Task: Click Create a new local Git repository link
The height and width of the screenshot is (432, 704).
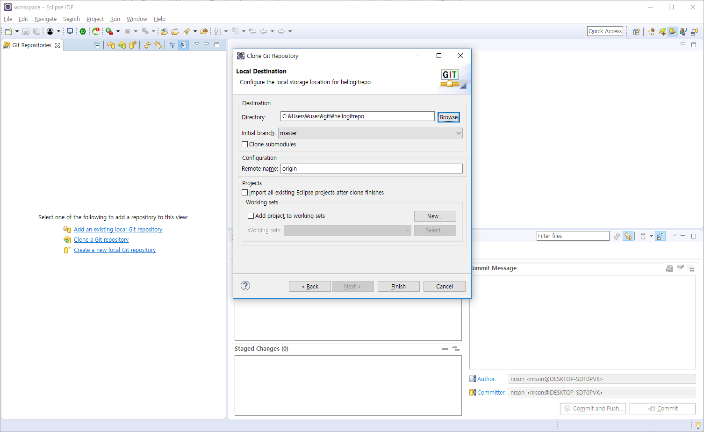Action: 115,250
